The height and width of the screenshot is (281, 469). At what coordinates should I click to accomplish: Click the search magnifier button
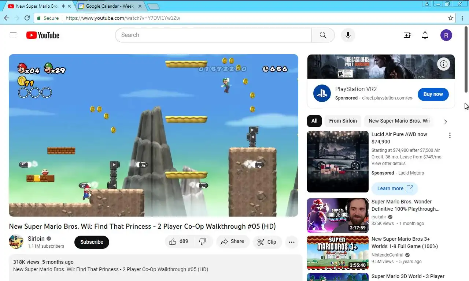(x=323, y=35)
